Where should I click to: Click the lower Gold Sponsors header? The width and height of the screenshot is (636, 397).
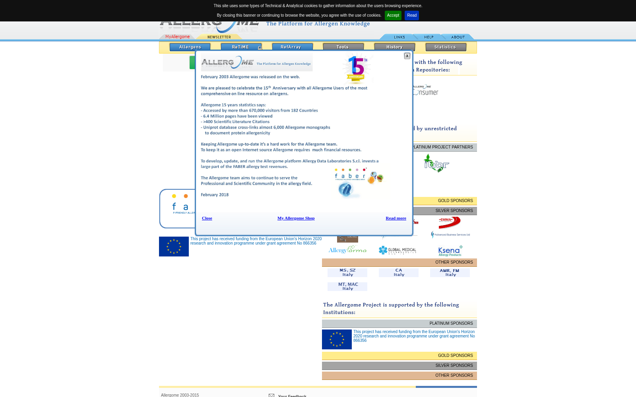399,356
